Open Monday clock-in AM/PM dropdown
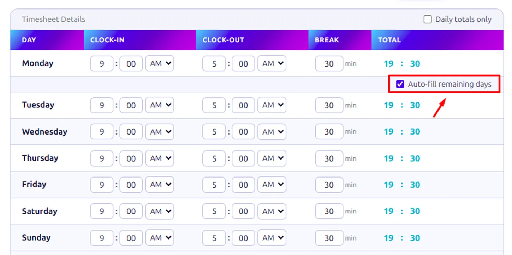 click(x=160, y=64)
